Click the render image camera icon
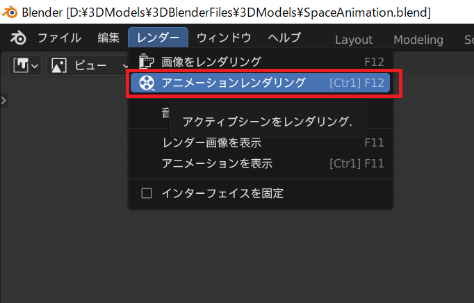Viewport: 474px width, 303px height. coord(147,62)
